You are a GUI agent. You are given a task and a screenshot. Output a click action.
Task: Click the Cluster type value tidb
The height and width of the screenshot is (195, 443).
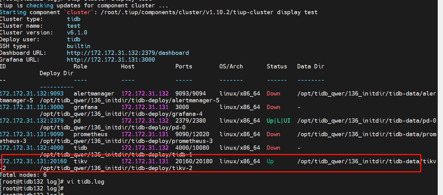click(x=74, y=19)
